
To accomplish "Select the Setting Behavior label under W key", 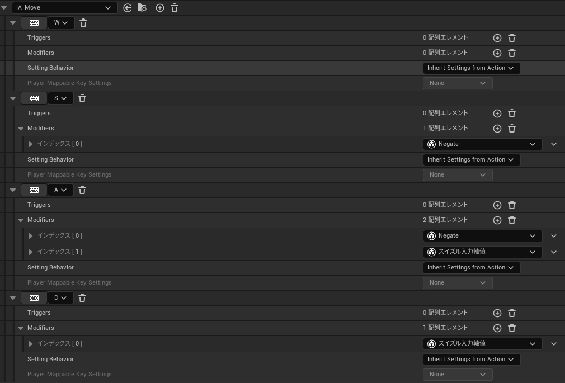I will coord(50,68).
